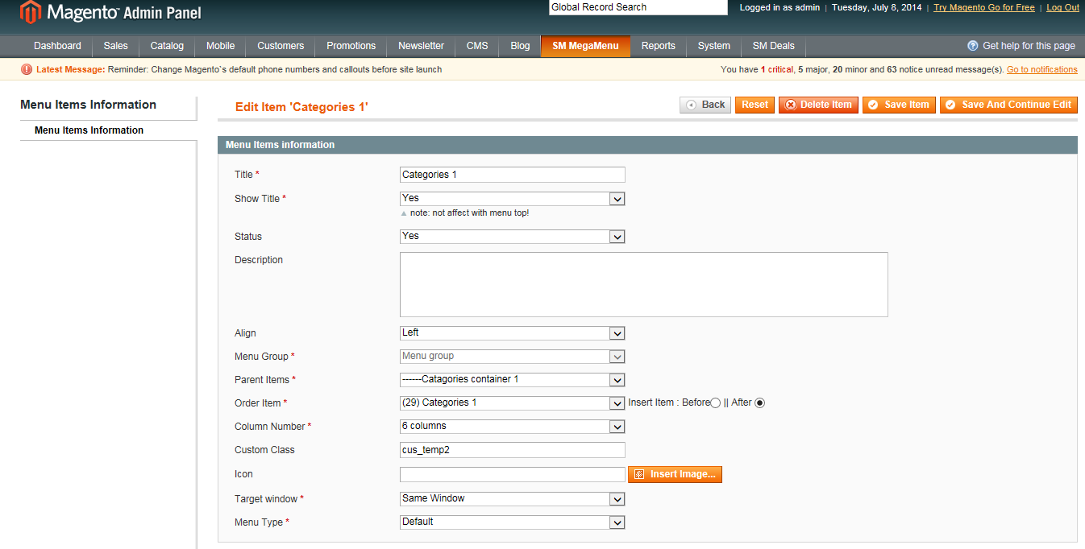Follow the Try Magento Go for Free link
Image resolution: width=1085 pixels, height=549 pixels.
[984, 7]
